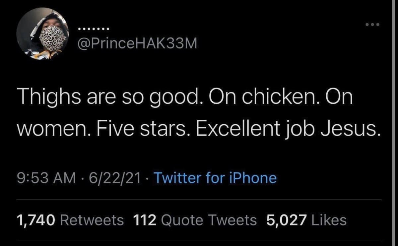
Task: Show the 112 Quote Tweets
Action: click(195, 220)
